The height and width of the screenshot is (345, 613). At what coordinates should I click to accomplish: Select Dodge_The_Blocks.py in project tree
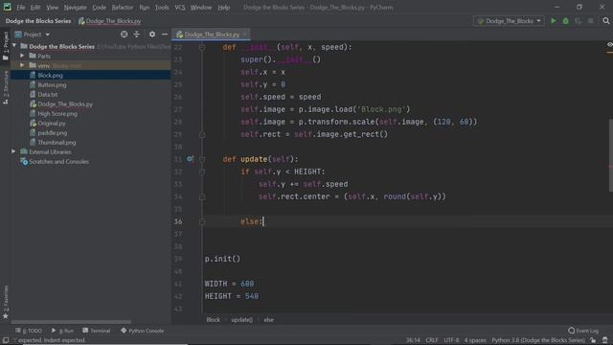click(x=65, y=104)
